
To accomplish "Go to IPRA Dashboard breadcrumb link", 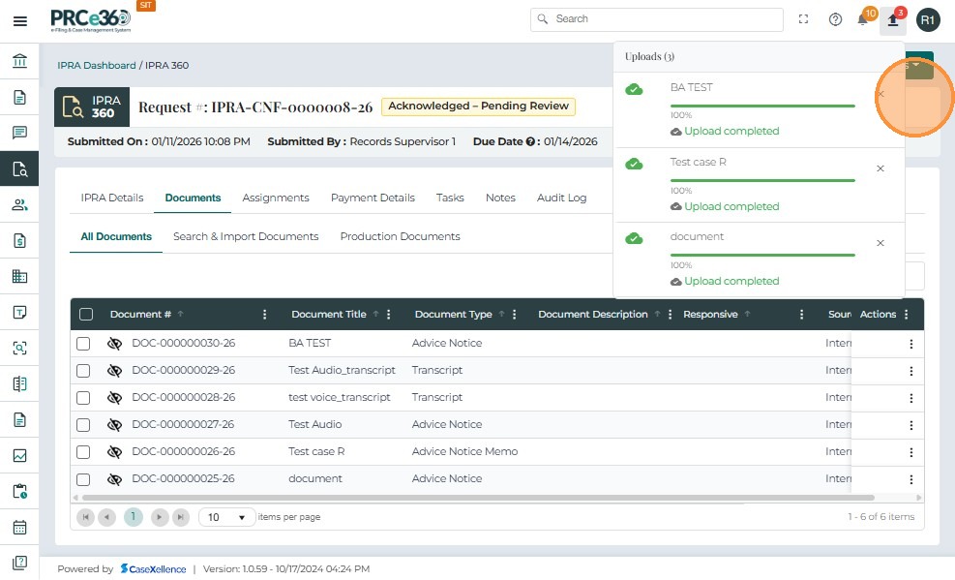I will (x=97, y=66).
